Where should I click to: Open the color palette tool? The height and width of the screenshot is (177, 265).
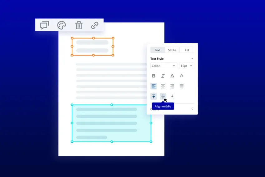click(x=62, y=25)
